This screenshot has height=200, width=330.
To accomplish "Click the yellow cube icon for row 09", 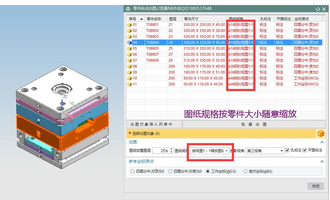I will click(130, 72).
